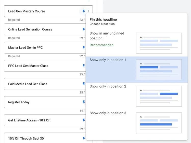
Task: Click Required label under Master Lead Gen in PPC
Action: click(x=14, y=56)
